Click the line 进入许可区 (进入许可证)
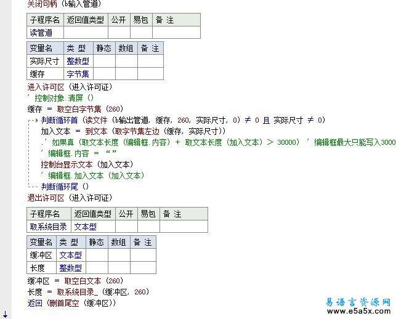This screenshot has width=396, height=319. [x=70, y=87]
